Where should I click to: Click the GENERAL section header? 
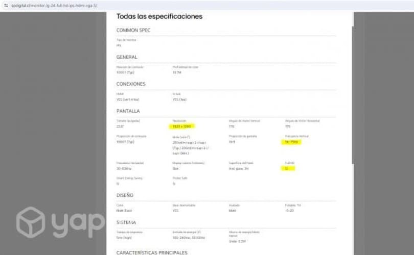tap(127, 57)
